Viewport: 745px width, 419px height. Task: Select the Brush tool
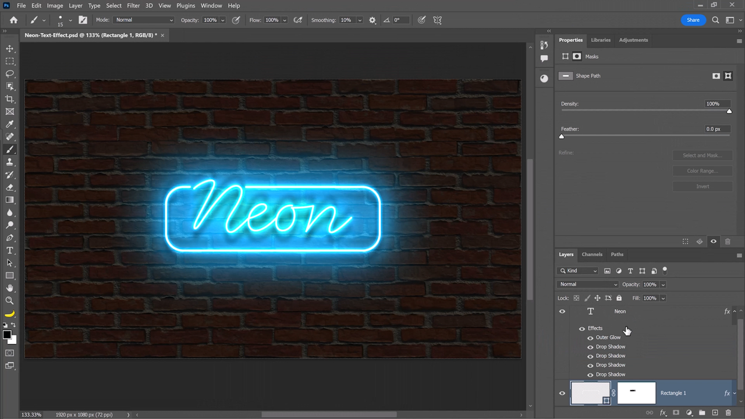tap(9, 150)
